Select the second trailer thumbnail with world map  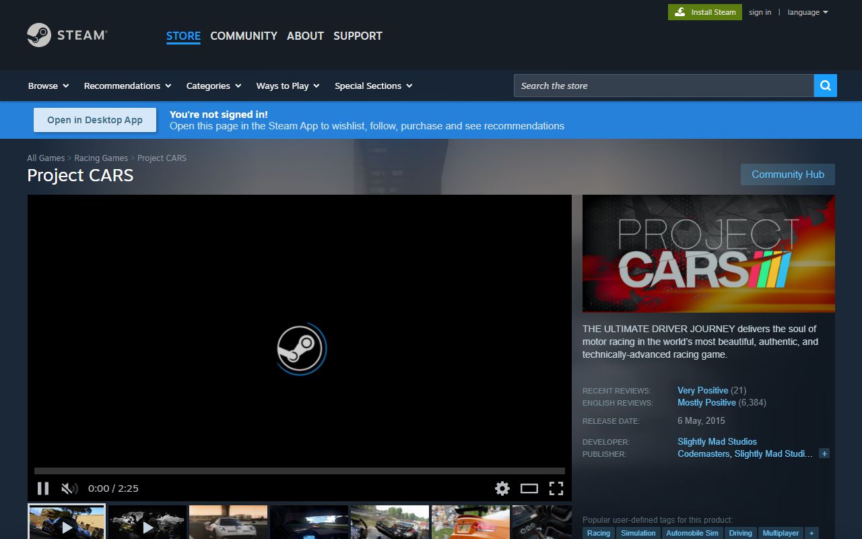point(147,522)
